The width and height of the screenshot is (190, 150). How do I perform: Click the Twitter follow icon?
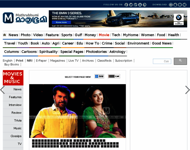131,5
